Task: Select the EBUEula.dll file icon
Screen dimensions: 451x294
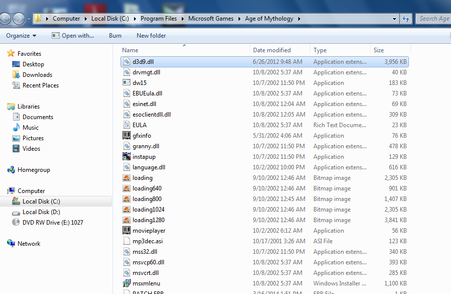Action: [x=127, y=93]
